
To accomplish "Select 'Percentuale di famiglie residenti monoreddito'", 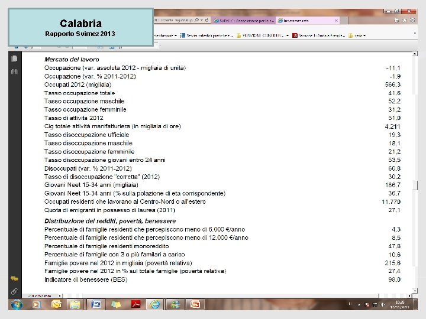I will click(x=106, y=246).
